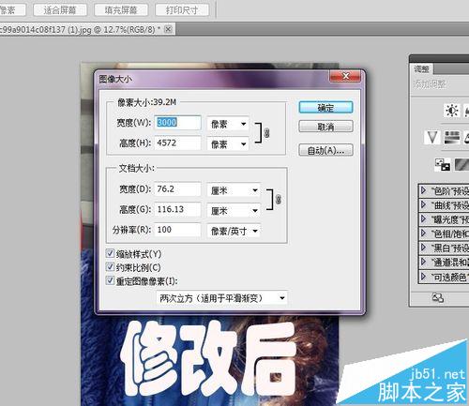Click the 确定 button

[325, 108]
